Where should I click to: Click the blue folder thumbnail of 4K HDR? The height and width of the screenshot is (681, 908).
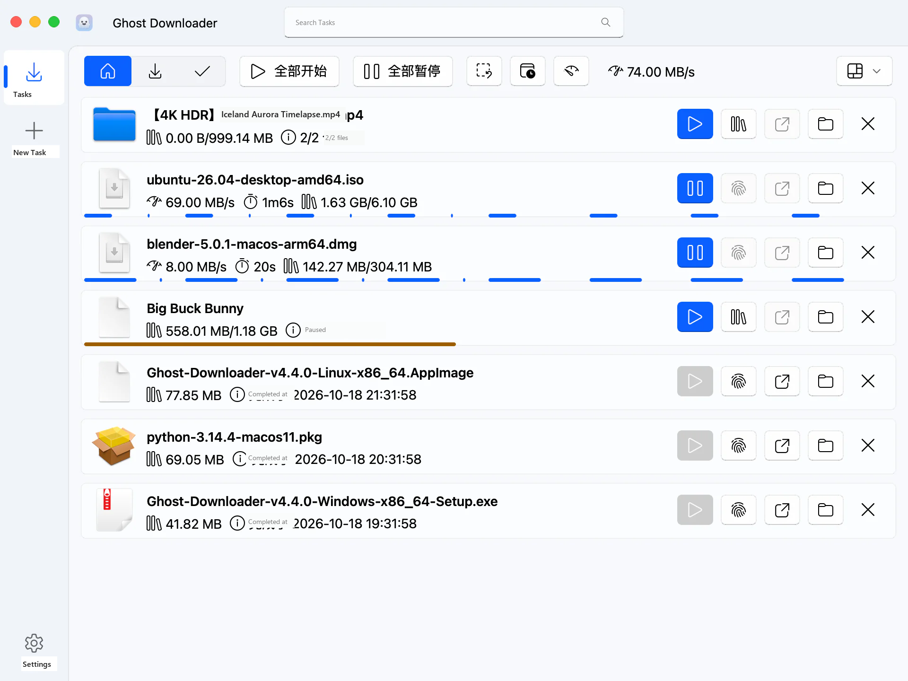click(114, 124)
